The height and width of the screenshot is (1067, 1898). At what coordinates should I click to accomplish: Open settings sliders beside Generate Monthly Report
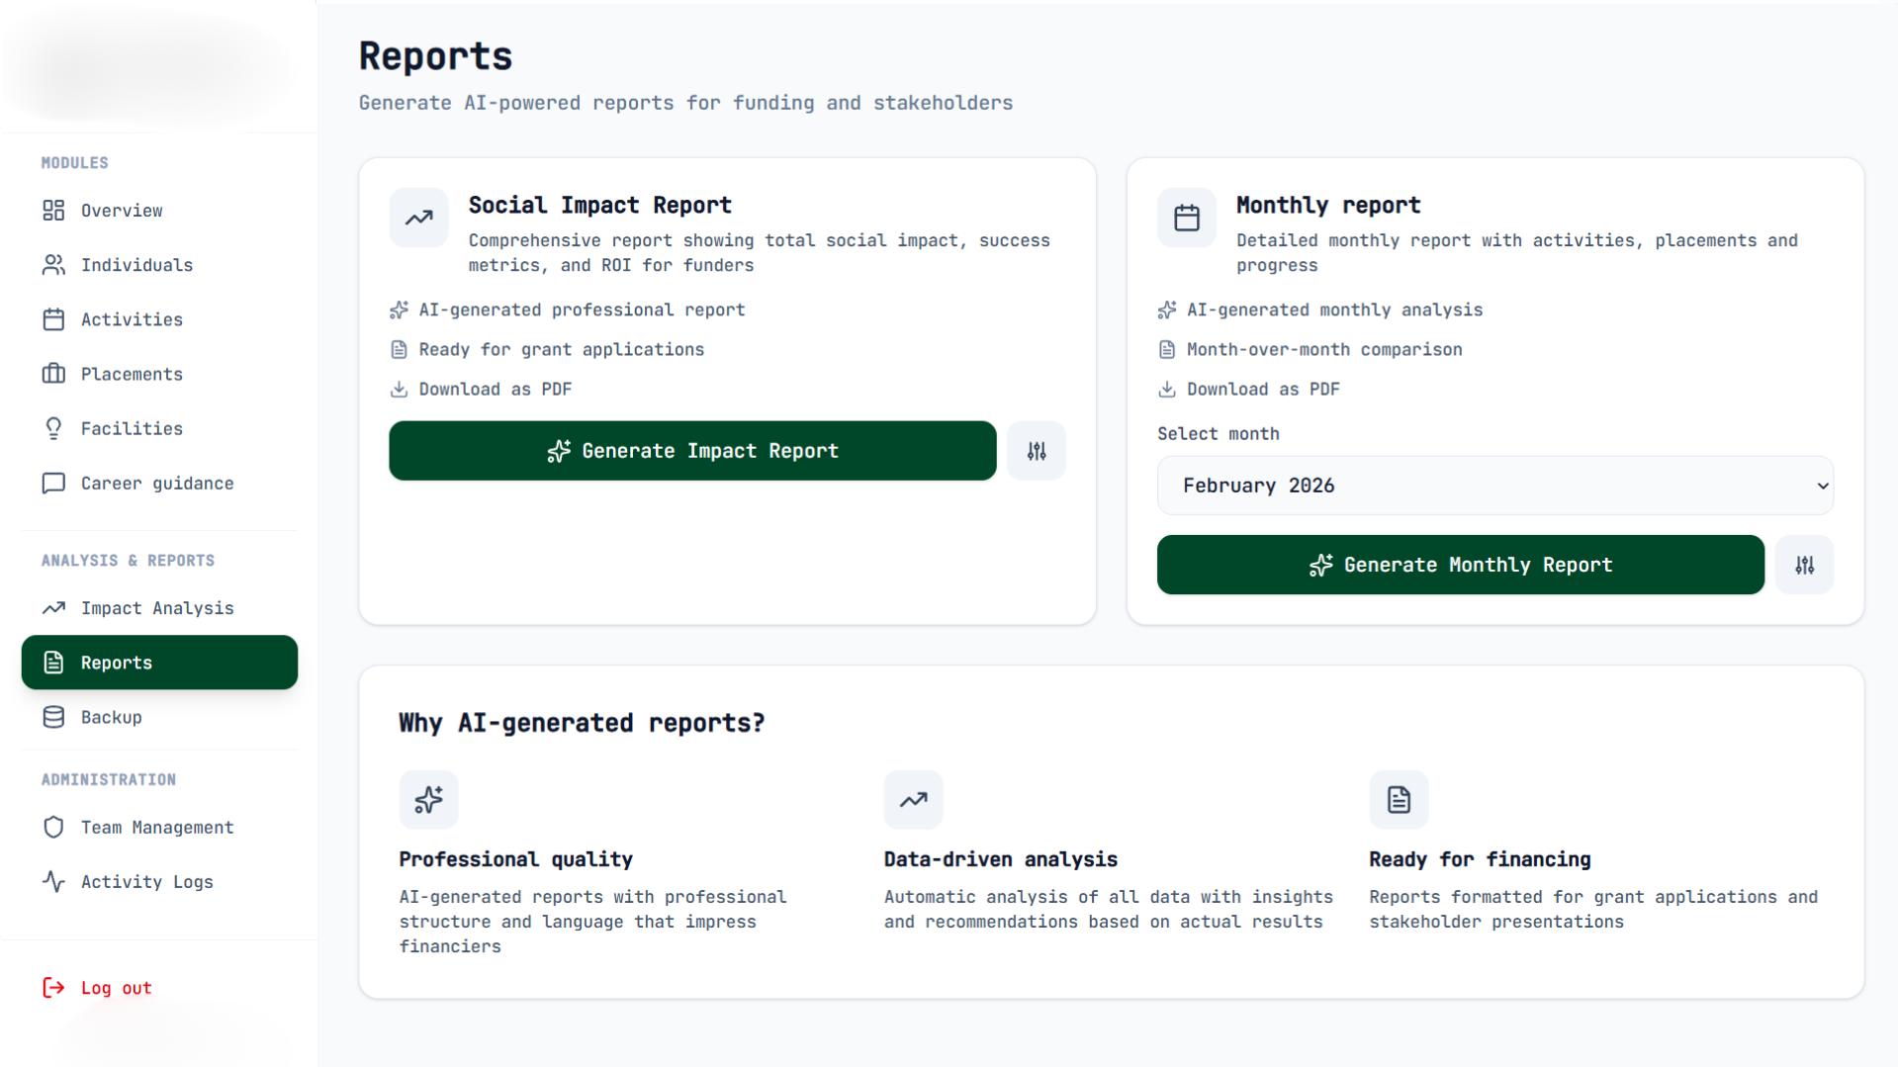(x=1804, y=565)
